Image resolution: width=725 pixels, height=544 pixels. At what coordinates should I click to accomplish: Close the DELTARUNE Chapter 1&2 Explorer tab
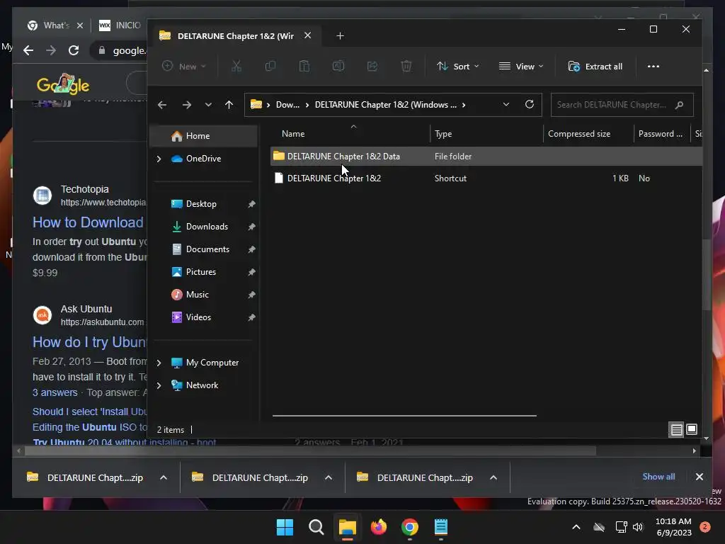[307, 35]
